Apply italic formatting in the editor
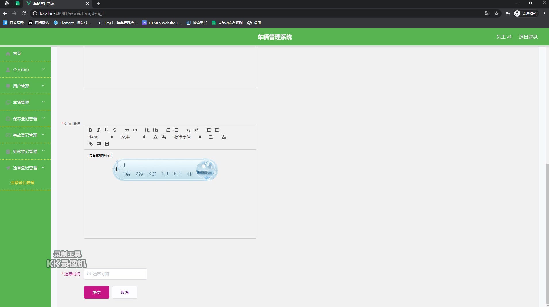 [98, 130]
